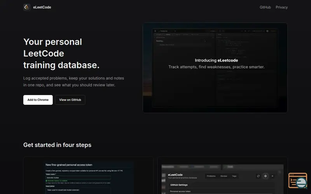Click the Description text box in token screenshot
This screenshot has width=311, height=194.
pos(78,191)
